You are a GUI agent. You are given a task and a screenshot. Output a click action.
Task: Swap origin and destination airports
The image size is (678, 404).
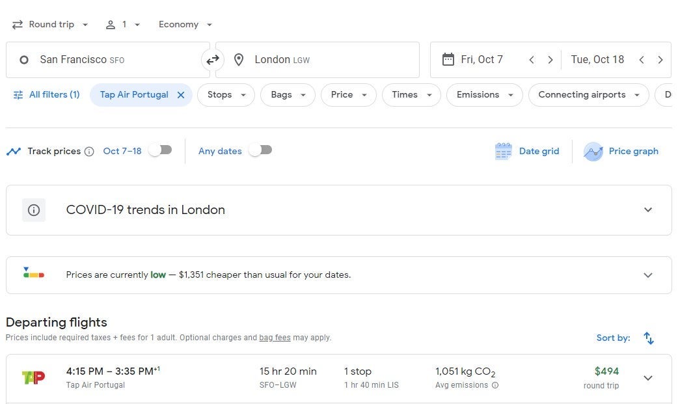[213, 60]
